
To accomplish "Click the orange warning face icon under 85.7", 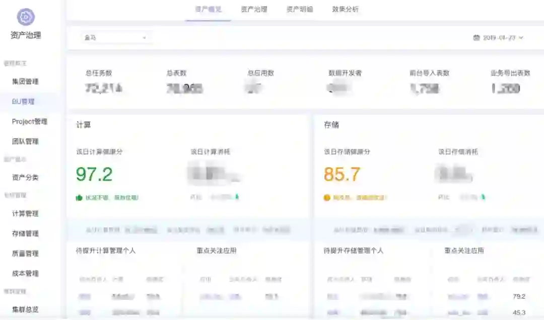I will (327, 198).
